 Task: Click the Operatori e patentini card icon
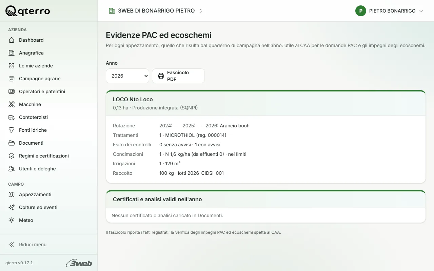click(x=12, y=91)
